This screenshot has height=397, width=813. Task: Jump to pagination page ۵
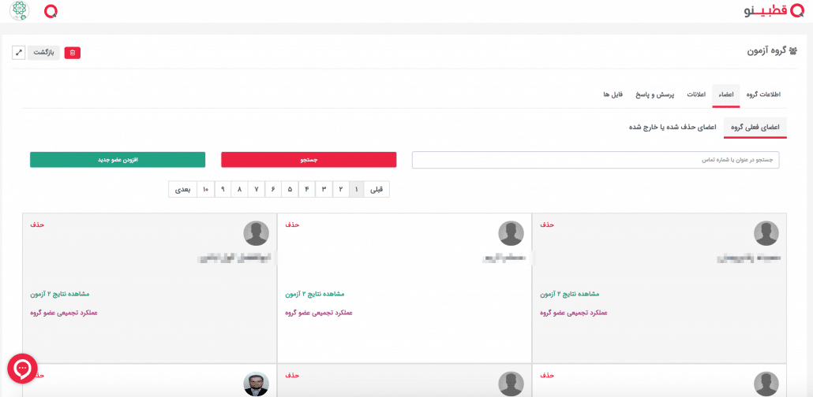coord(290,189)
